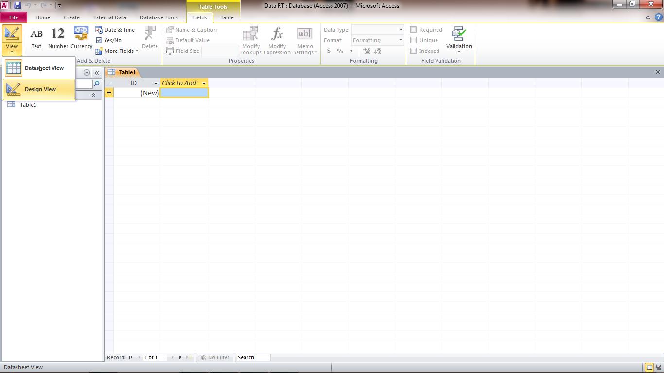
Task: Select the Table1 document tab
Action: [122, 72]
